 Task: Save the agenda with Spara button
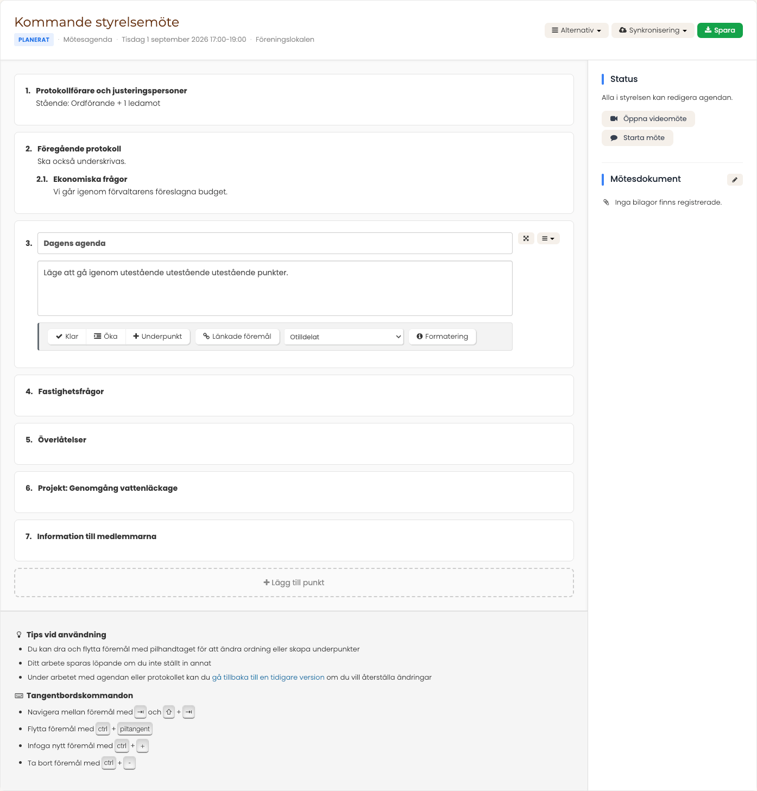(720, 30)
